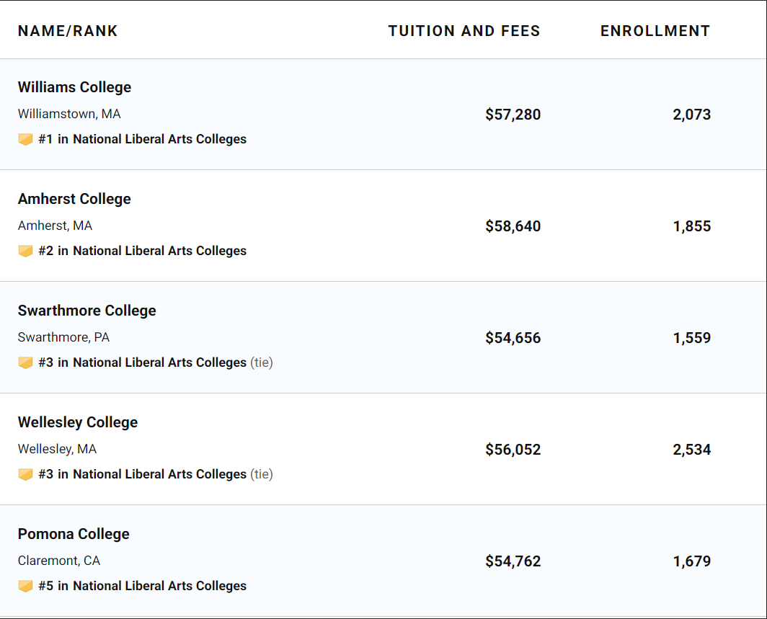The width and height of the screenshot is (767, 619).
Task: Click Amherst College's #2 ranking text
Action: click(142, 251)
